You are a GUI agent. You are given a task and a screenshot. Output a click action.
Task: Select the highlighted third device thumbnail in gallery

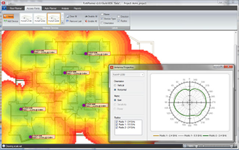click(54, 18)
